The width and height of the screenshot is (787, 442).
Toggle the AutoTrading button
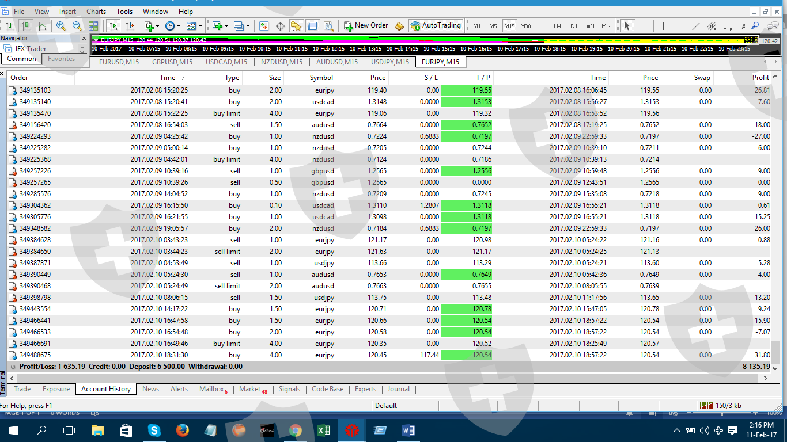point(436,26)
